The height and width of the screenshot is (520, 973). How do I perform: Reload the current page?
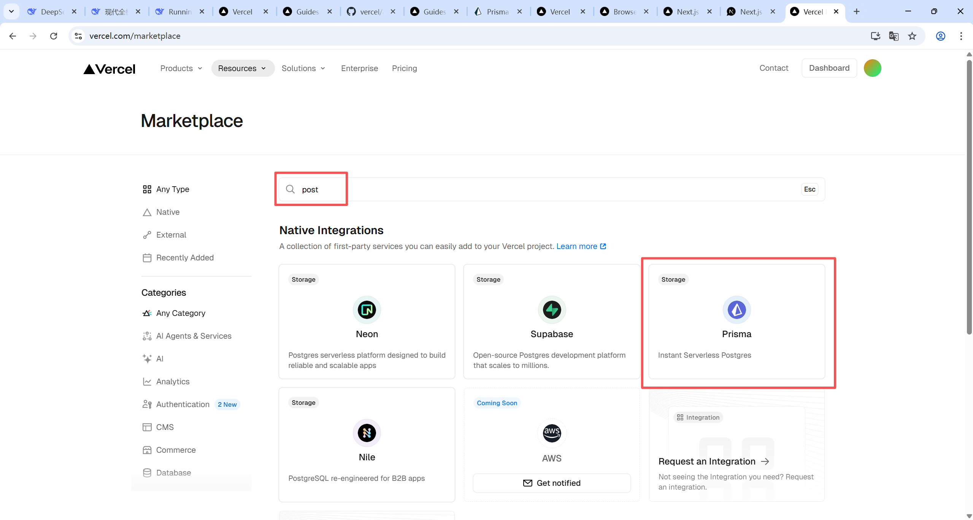(54, 36)
